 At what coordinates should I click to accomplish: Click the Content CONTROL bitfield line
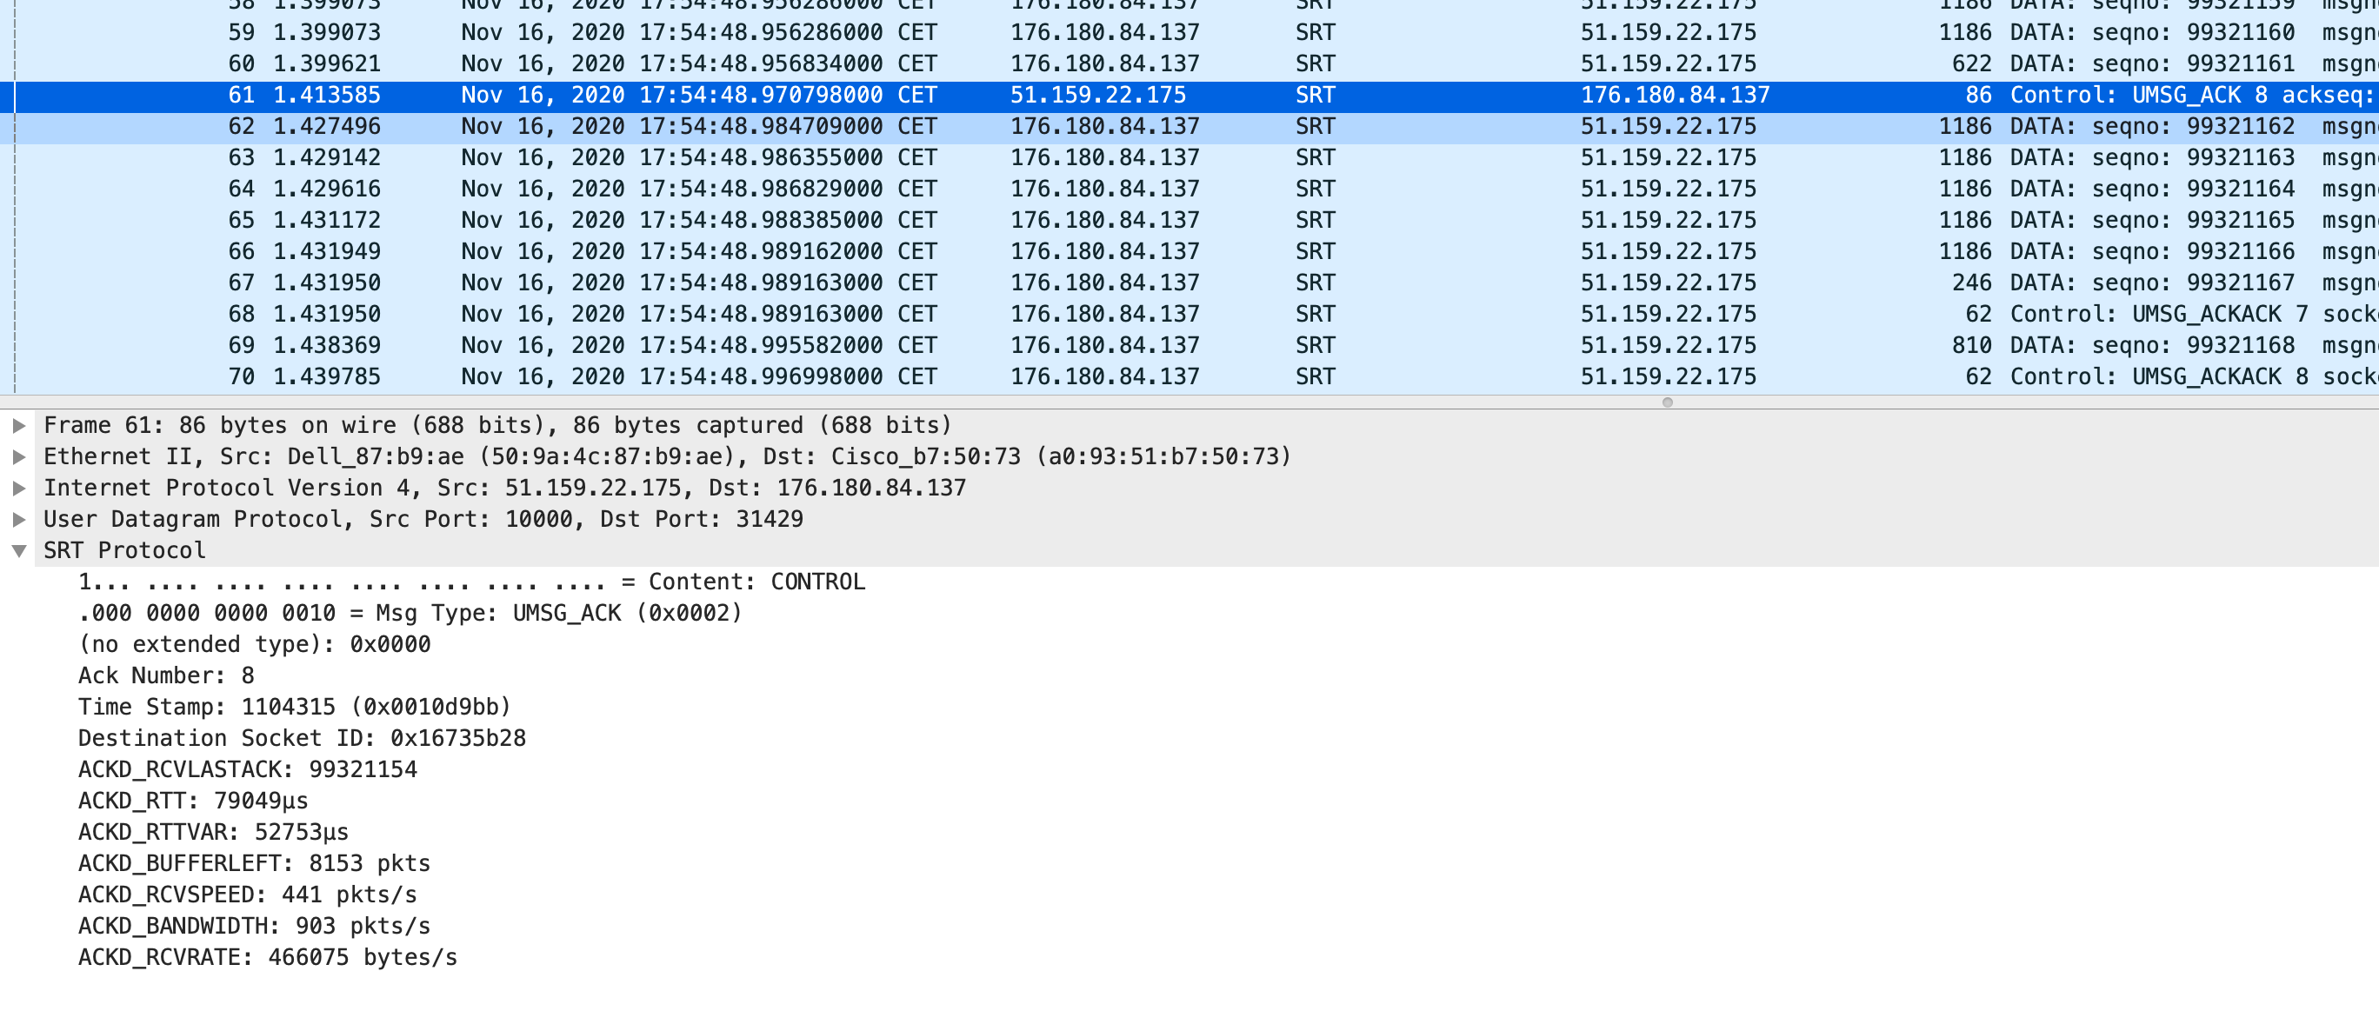coord(471,582)
